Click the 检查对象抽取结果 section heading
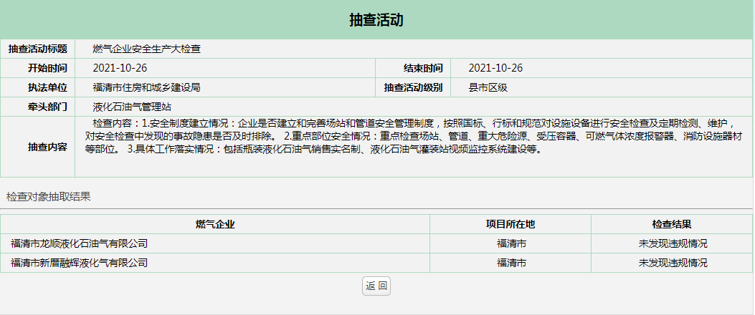The image size is (755, 315). pos(49,196)
